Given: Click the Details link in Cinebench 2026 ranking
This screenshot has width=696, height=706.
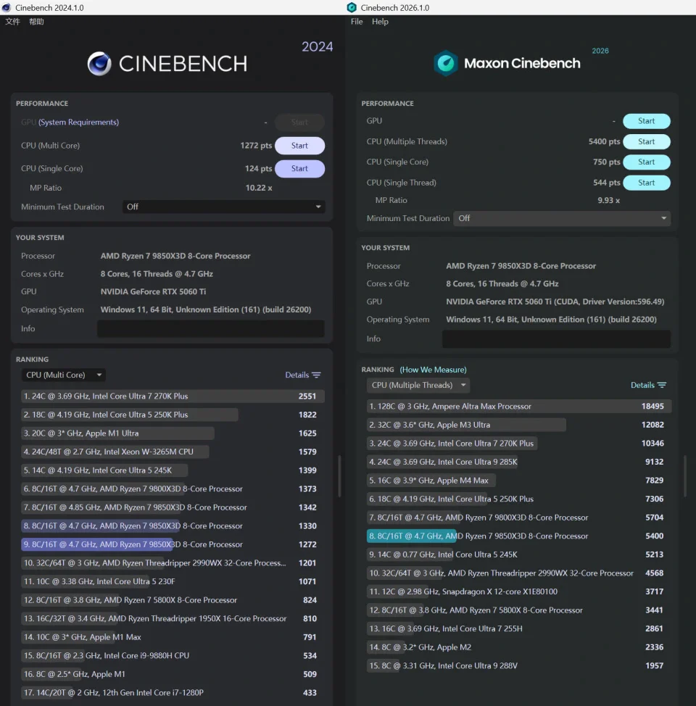Looking at the screenshot, I should click(x=642, y=385).
